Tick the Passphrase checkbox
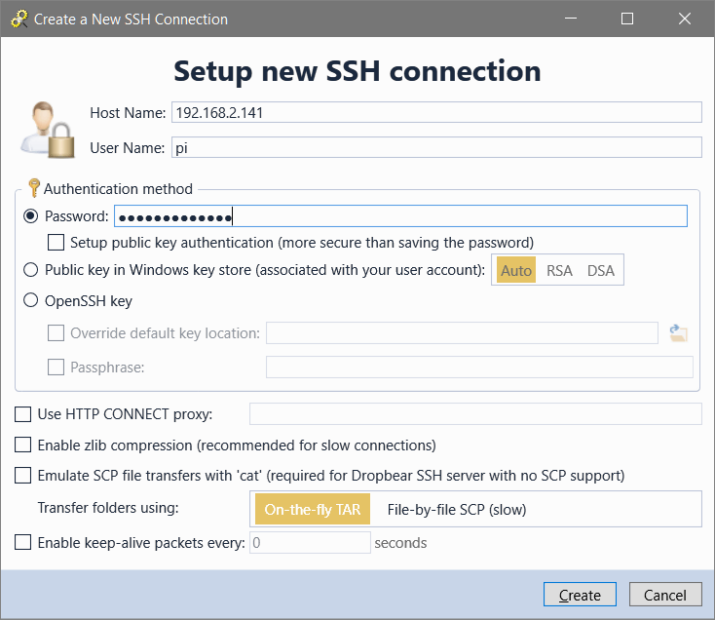The width and height of the screenshot is (715, 620). tap(56, 368)
